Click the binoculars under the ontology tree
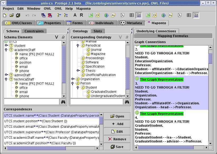Viewport: 217px width, 154px height. pos(127,102)
